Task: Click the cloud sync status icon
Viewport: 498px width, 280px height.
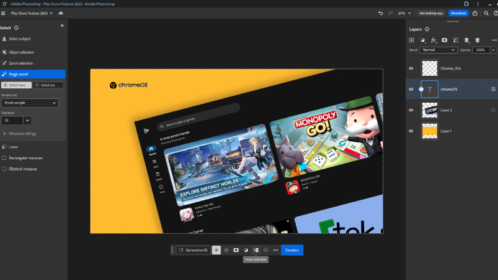Action: pos(60,13)
